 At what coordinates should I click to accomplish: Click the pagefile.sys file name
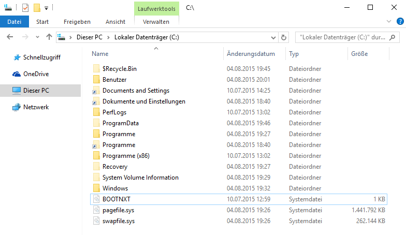[118, 210]
